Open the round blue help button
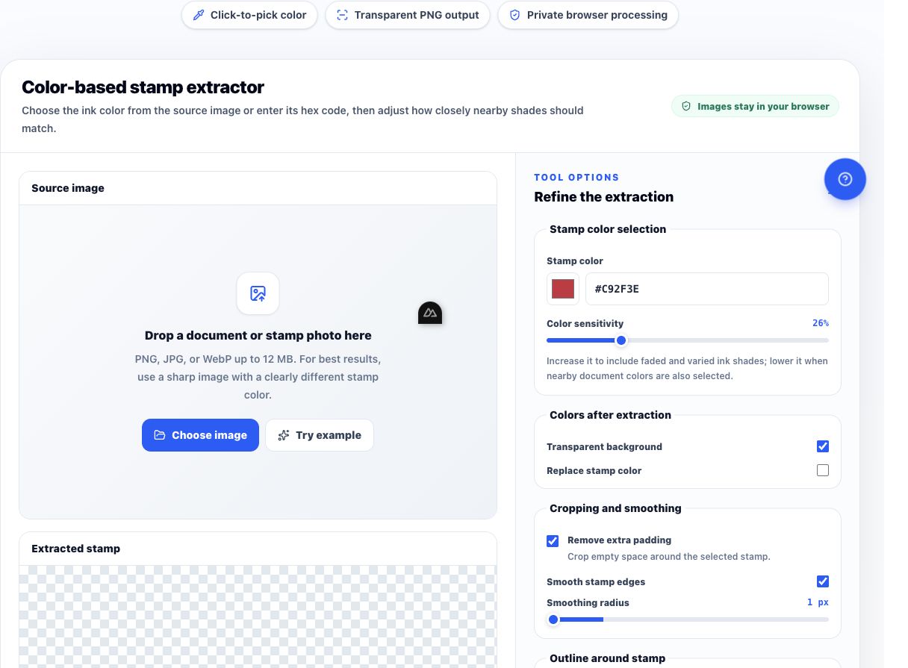 [845, 179]
